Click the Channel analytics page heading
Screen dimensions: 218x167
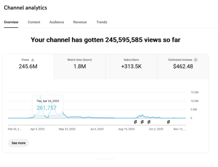pyautogui.click(x=25, y=8)
